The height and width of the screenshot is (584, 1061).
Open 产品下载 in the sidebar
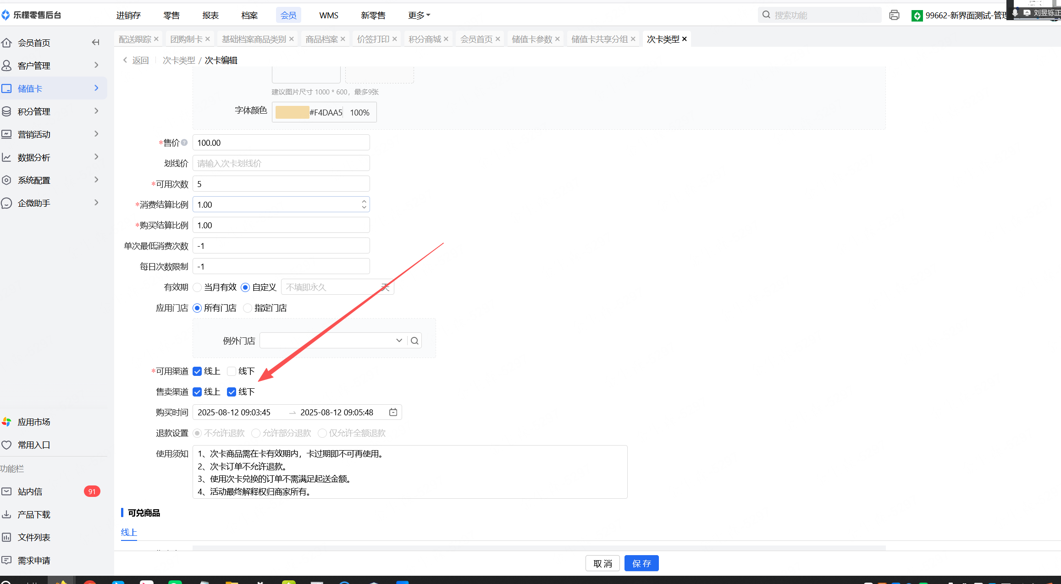(x=33, y=514)
